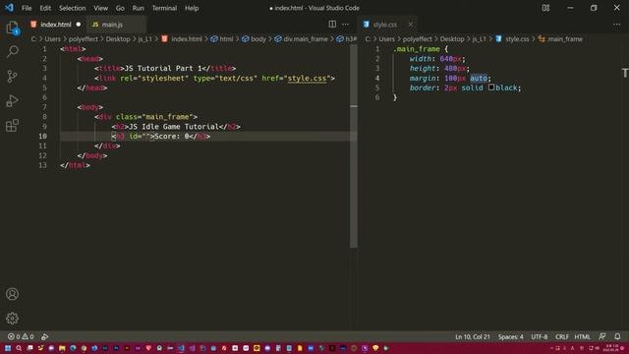Open the notifications bell in status bar
Screen dimensions: 629x354
pyautogui.click(x=617, y=336)
